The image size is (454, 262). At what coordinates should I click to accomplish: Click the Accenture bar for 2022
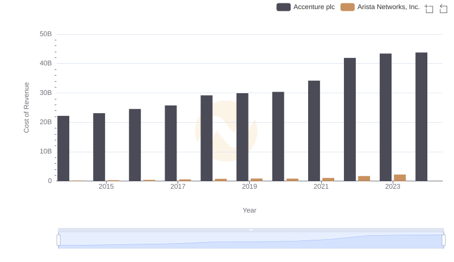point(350,119)
